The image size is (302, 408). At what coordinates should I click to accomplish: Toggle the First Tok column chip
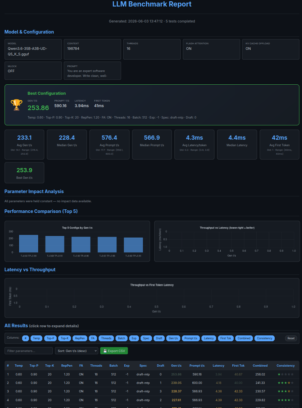pos(226,338)
